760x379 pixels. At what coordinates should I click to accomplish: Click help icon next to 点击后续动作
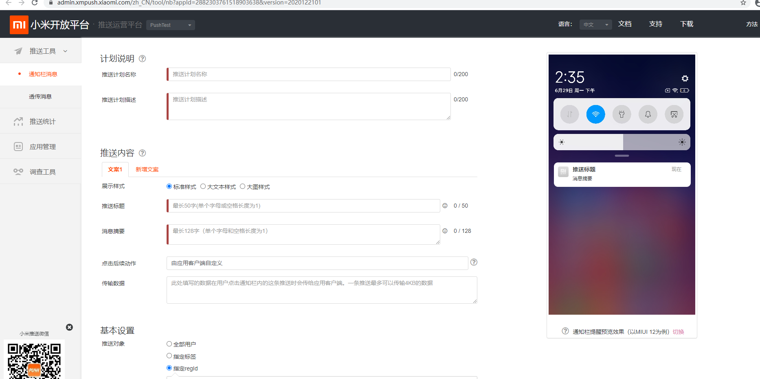[474, 262]
